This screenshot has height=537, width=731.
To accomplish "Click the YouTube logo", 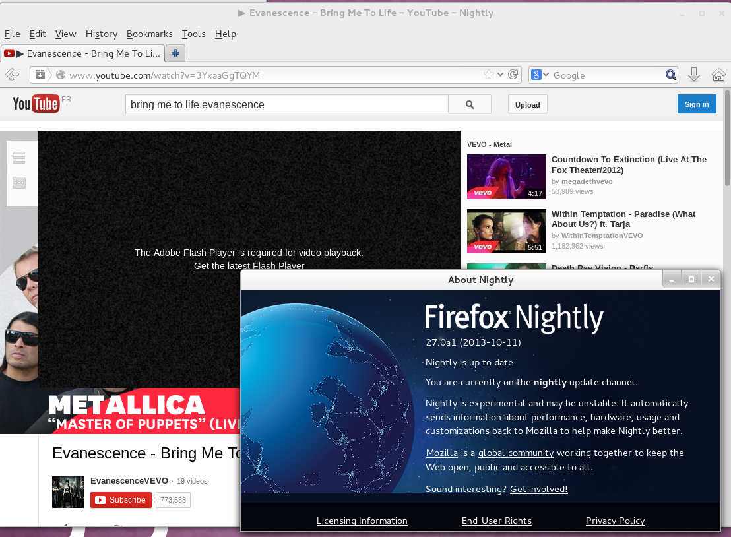I will pos(36,104).
